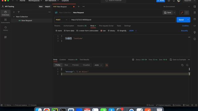Open the response Cookies tab

pyautogui.click(x=62, y=60)
